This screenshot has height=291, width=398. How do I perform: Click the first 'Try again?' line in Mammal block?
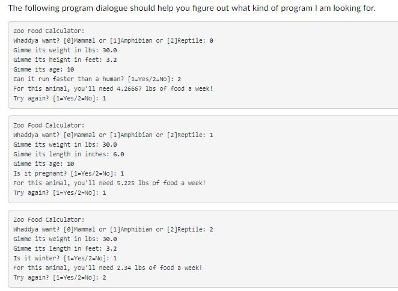point(60,99)
